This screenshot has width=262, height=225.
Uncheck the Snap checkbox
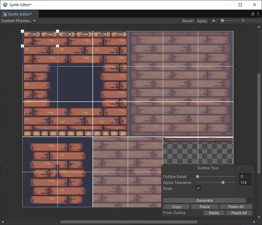pos(198,188)
